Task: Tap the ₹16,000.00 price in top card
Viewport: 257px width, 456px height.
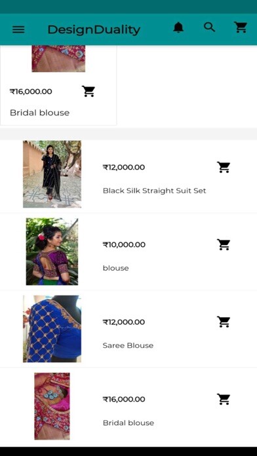Action: pos(31,92)
